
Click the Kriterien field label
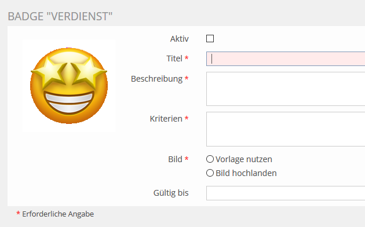point(166,119)
